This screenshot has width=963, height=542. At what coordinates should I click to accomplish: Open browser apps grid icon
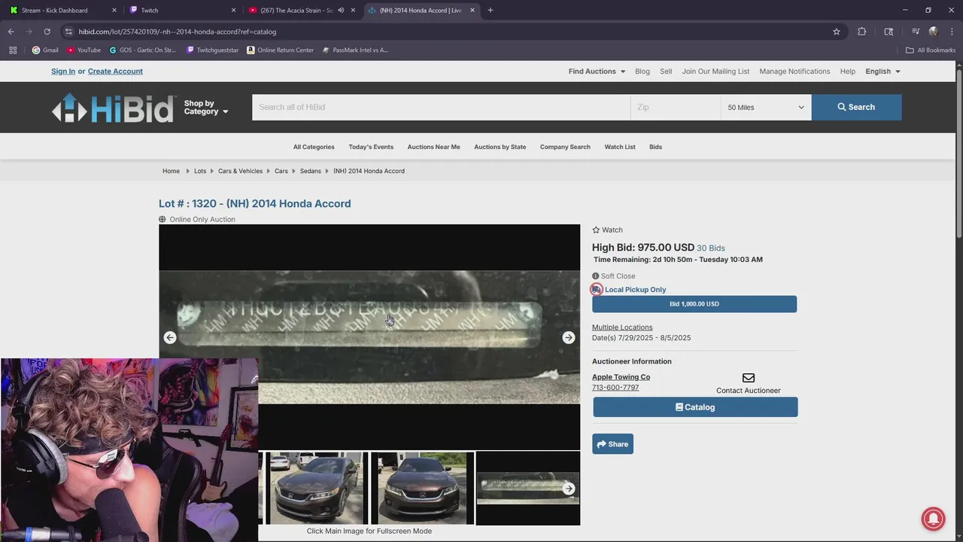click(13, 50)
